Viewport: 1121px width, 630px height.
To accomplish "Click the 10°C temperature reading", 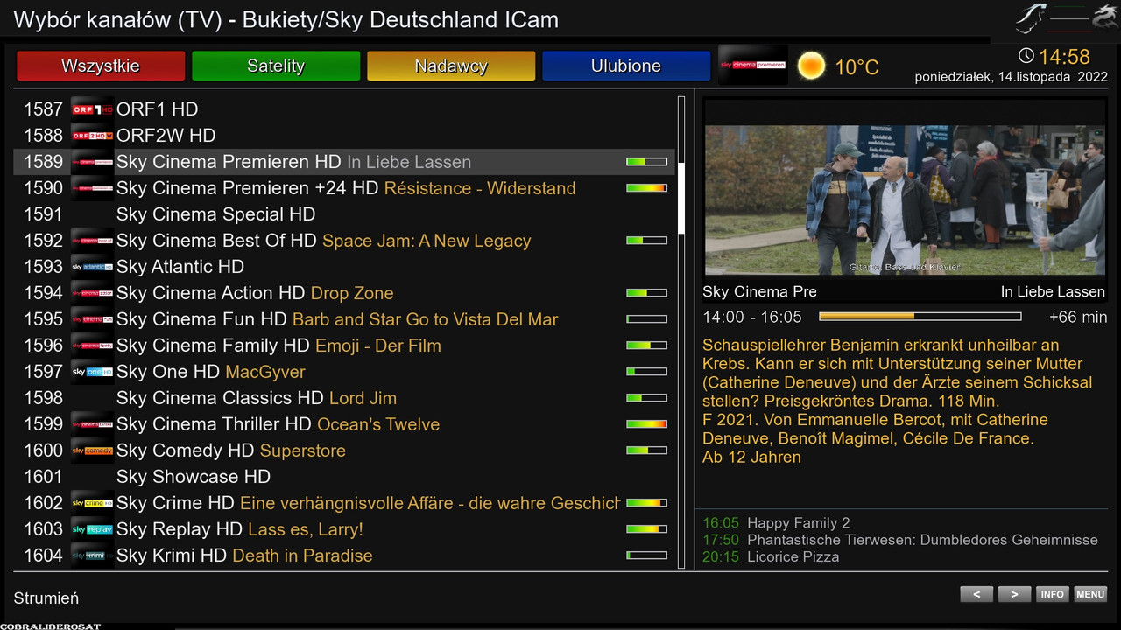I will (x=857, y=67).
